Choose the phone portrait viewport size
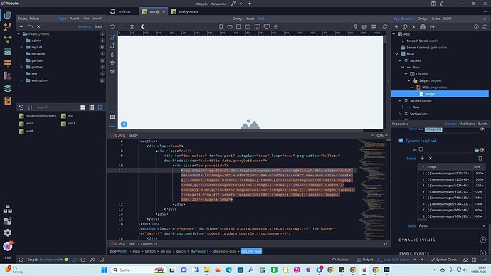 pyautogui.click(x=221, y=27)
